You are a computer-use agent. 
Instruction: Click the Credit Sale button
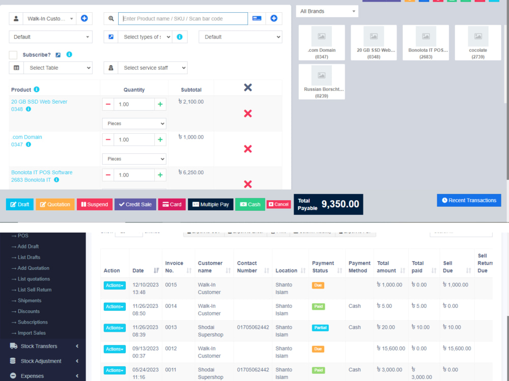coord(135,204)
